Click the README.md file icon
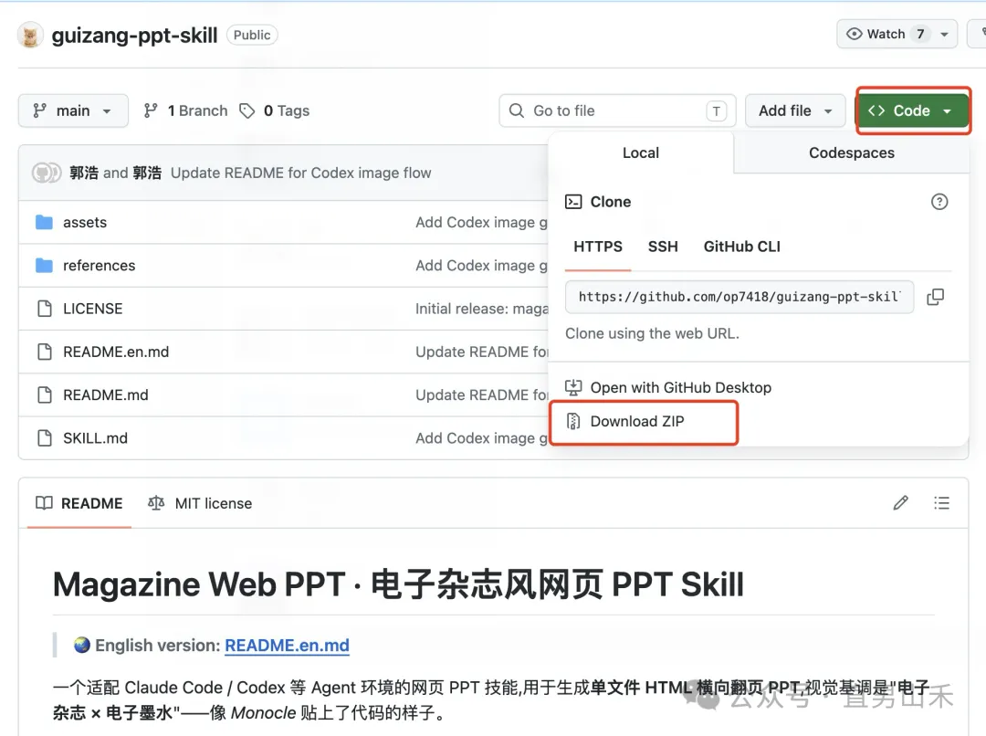The width and height of the screenshot is (986, 736). tap(45, 395)
